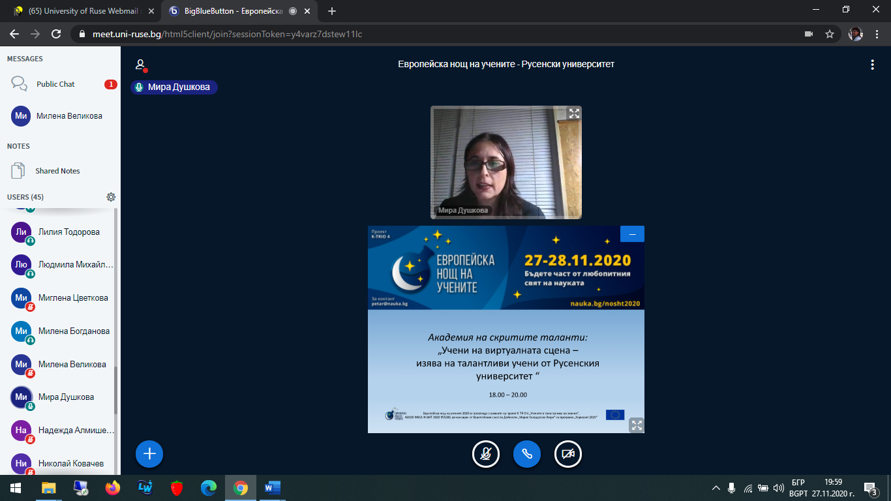
Task: Toggle the user list panel icon
Action: click(x=140, y=65)
